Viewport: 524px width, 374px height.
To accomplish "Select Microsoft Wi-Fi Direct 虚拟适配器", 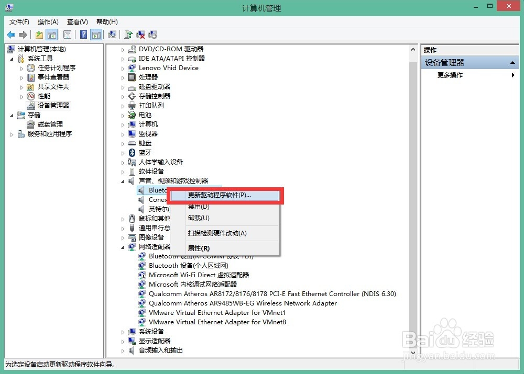I will coord(199,275).
